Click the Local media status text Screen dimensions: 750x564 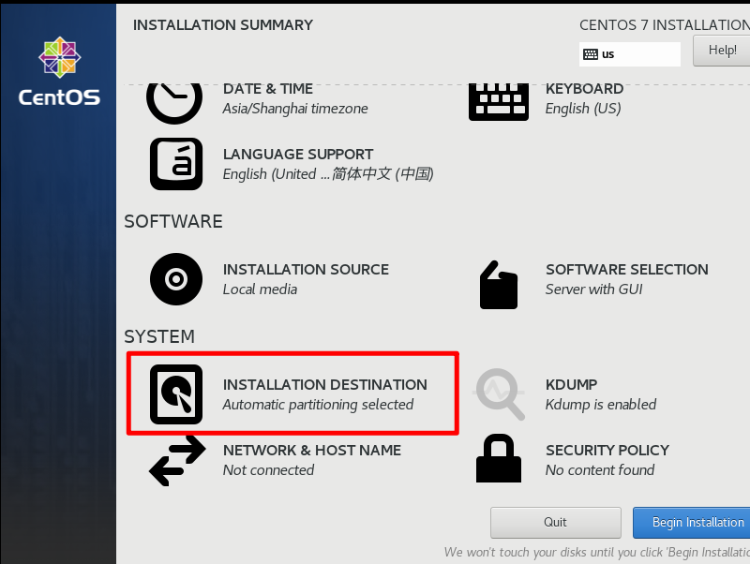coord(260,289)
